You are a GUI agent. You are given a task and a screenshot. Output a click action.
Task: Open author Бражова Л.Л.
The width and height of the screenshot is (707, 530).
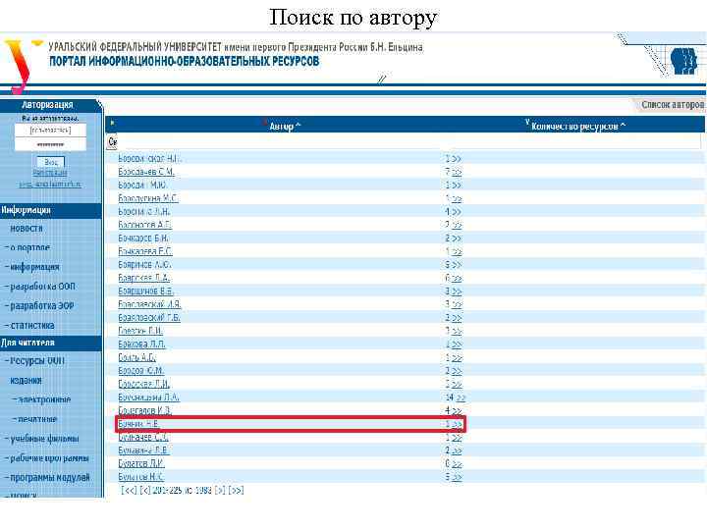pyautogui.click(x=141, y=344)
